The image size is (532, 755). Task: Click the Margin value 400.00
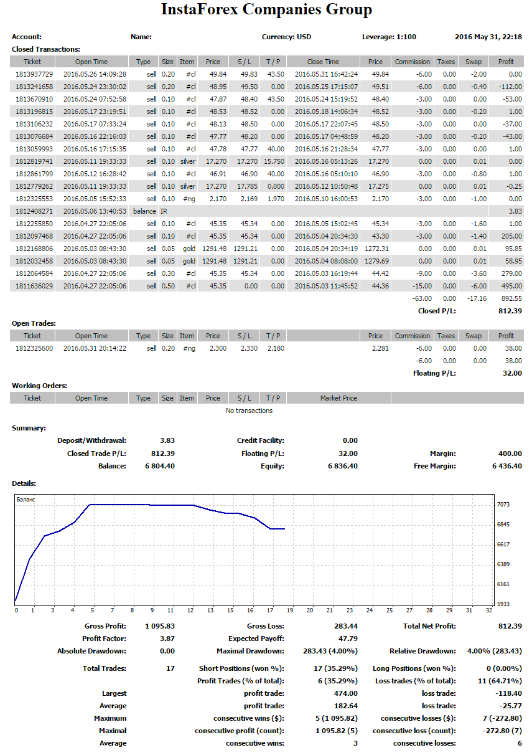511,453
